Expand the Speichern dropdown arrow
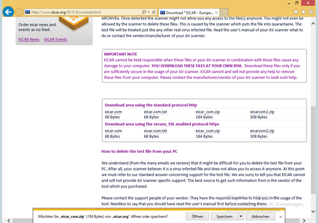 (x=241, y=217)
